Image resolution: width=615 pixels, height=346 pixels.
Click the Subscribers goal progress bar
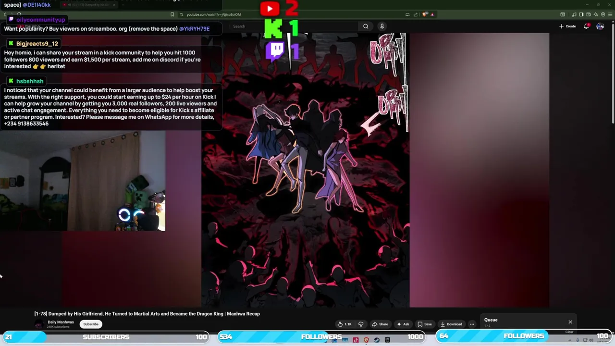click(106, 337)
